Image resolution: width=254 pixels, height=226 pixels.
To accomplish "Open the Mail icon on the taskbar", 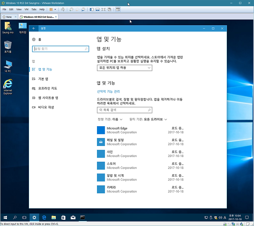I will pos(73,218).
